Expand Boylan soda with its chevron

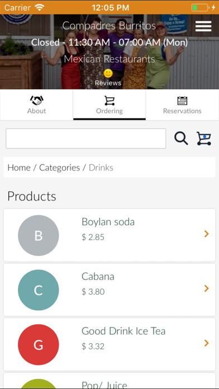coord(206,234)
